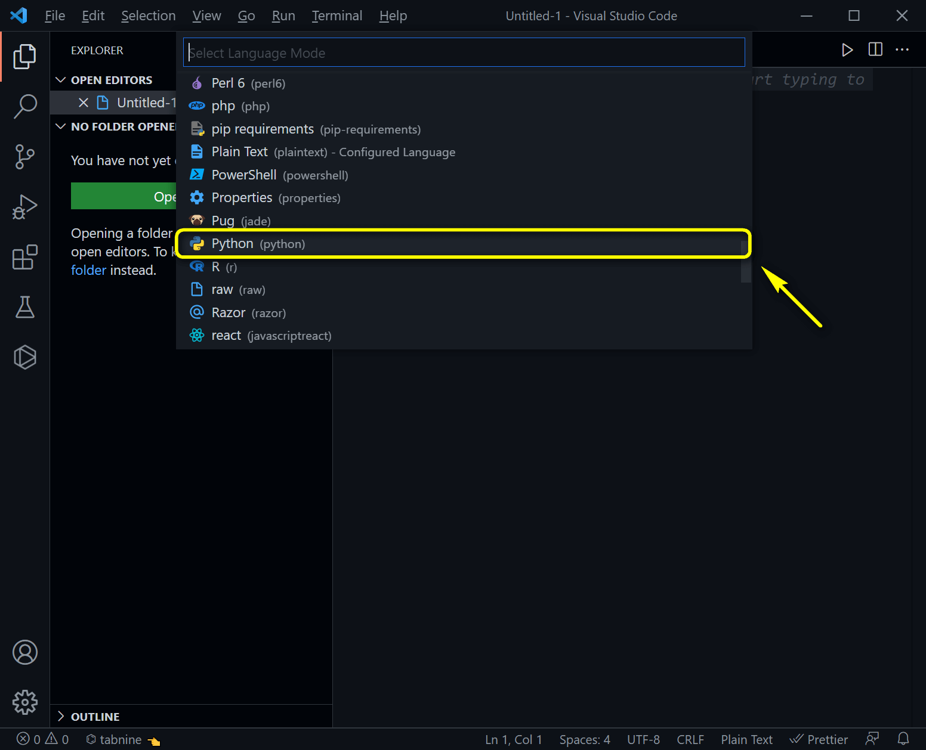Open the File menu
Image resolution: width=926 pixels, height=750 pixels.
point(55,16)
